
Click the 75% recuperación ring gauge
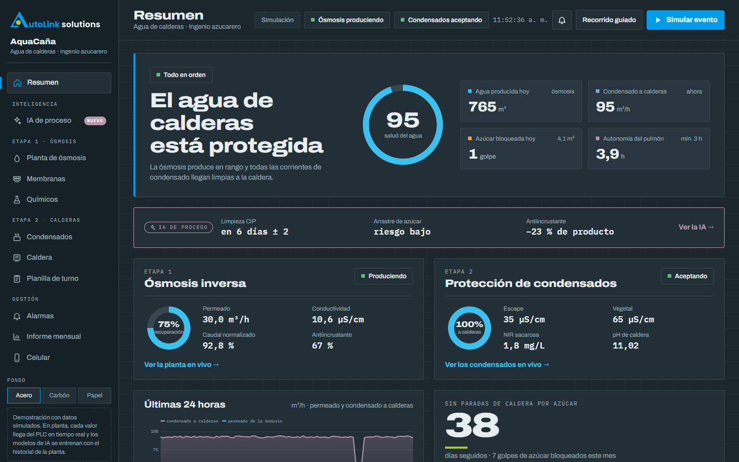[x=169, y=328]
